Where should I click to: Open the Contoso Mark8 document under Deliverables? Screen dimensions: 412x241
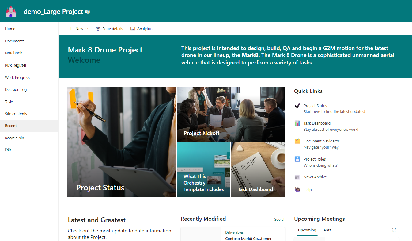pos(248,239)
